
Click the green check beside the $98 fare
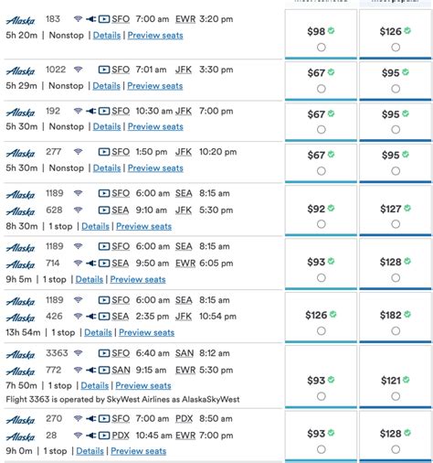tap(331, 30)
